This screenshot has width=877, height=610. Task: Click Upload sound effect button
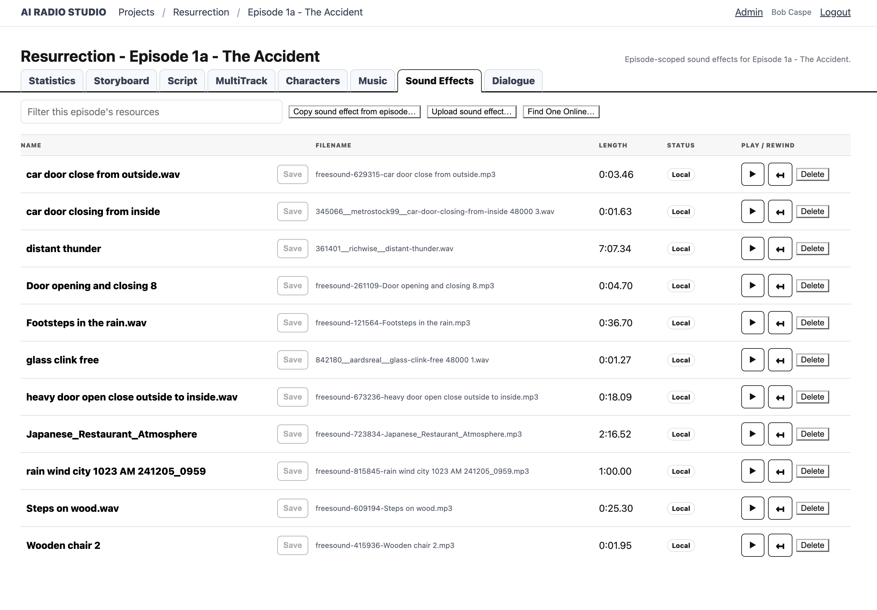pyautogui.click(x=471, y=112)
